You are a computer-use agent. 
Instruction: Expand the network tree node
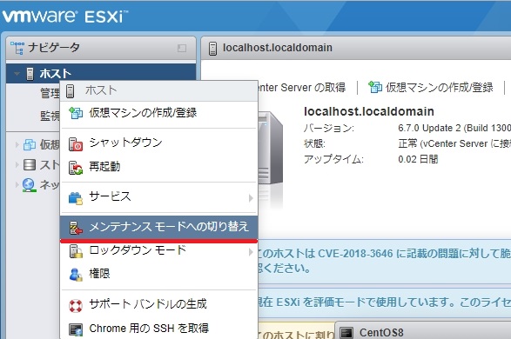coord(17,185)
